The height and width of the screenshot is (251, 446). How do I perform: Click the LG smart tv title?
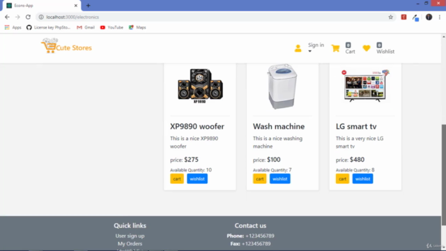356,126
